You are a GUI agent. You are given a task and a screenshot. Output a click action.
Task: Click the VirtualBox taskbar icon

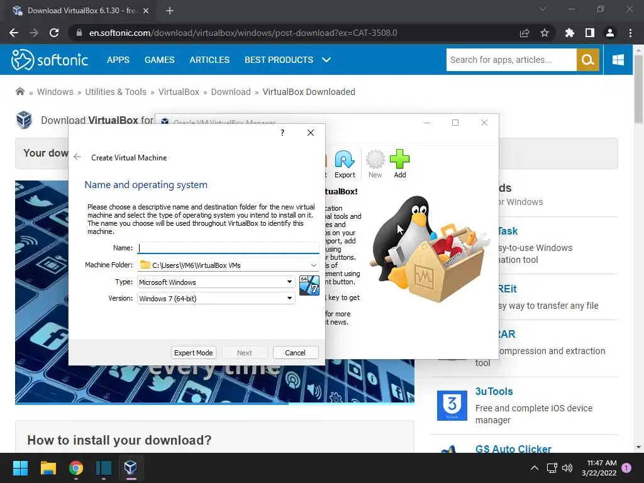(x=131, y=468)
